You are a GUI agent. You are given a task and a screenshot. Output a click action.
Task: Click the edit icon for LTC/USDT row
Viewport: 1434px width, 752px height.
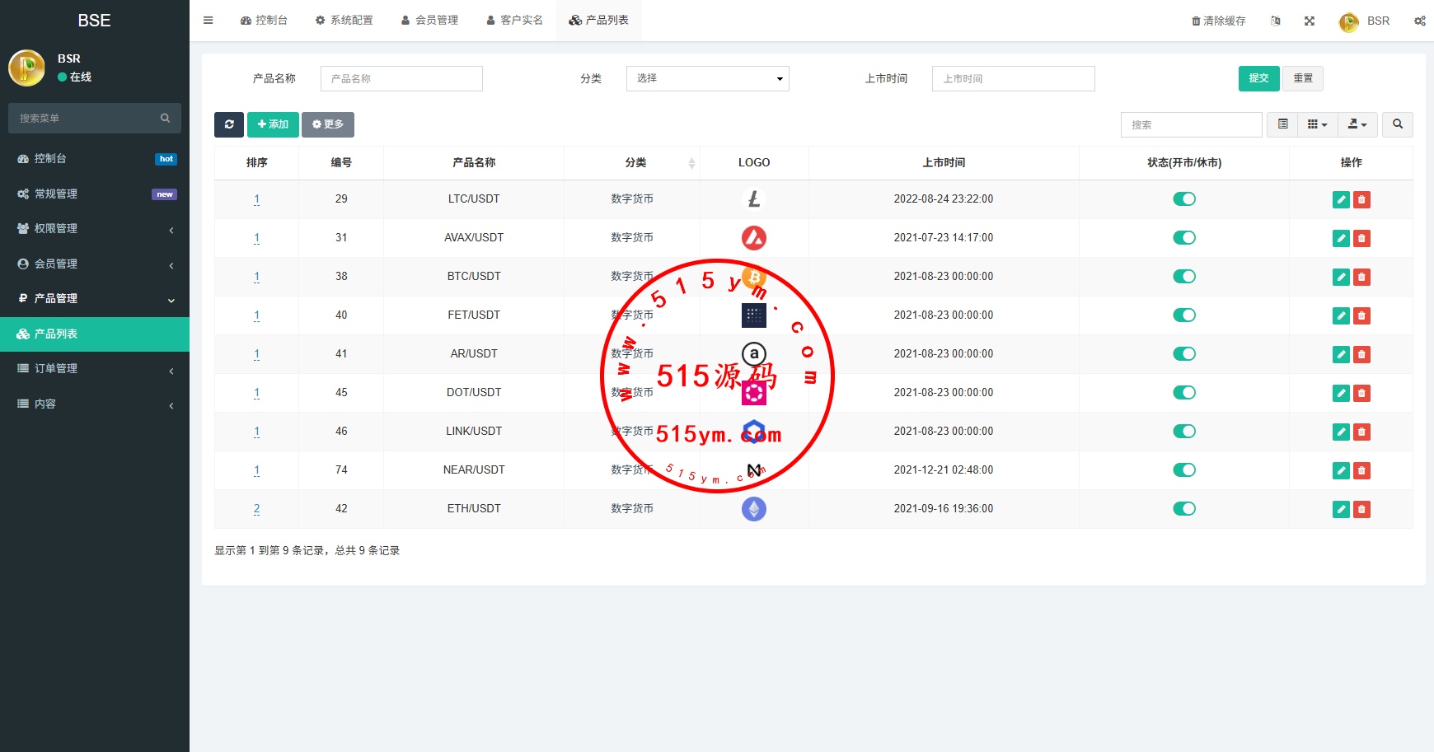pos(1341,199)
